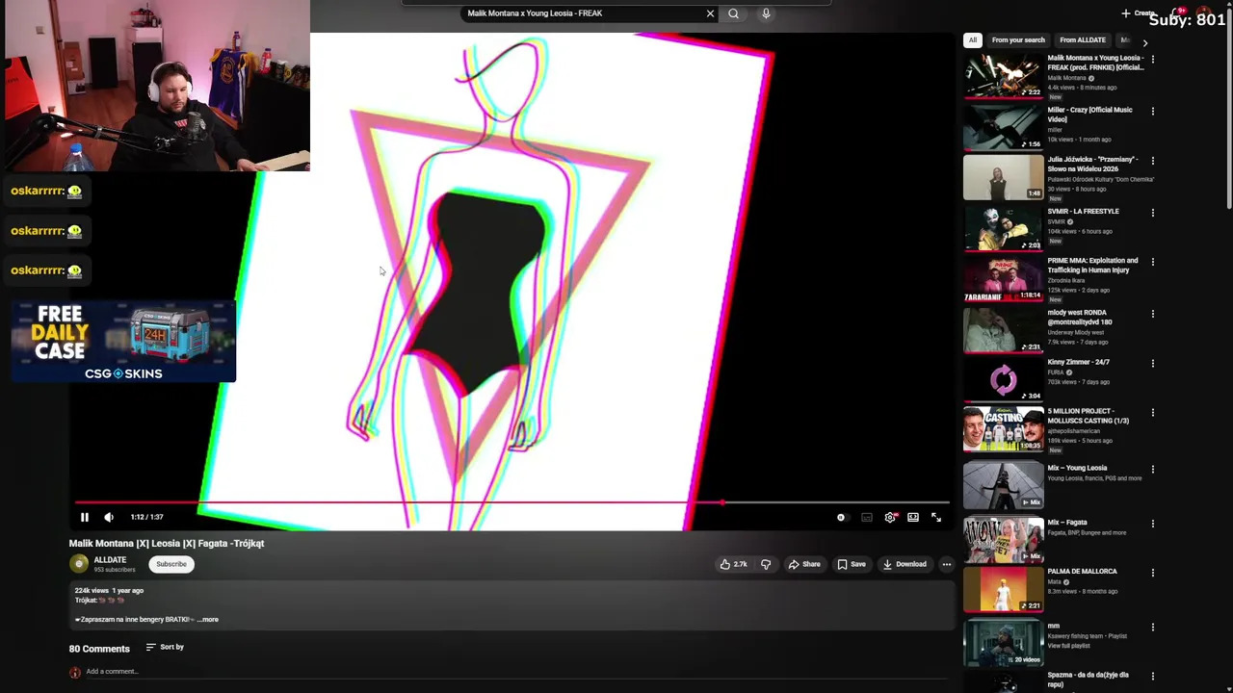This screenshot has width=1233, height=693.
Task: Open options for Kinny Zimmer 24/7
Action: click(1152, 364)
